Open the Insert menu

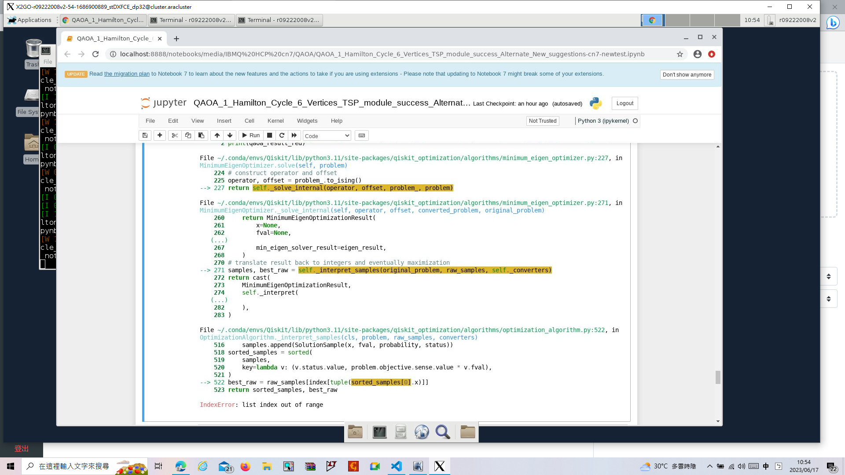[x=224, y=121]
